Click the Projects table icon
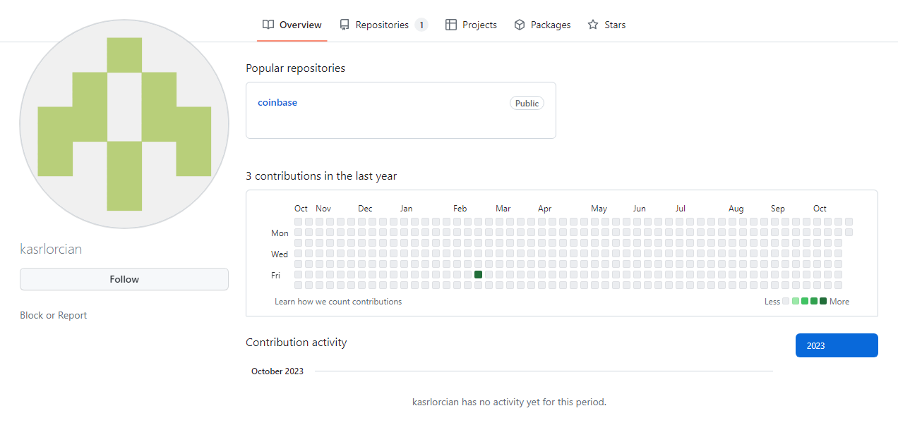The height and width of the screenshot is (425, 898). 450,24
